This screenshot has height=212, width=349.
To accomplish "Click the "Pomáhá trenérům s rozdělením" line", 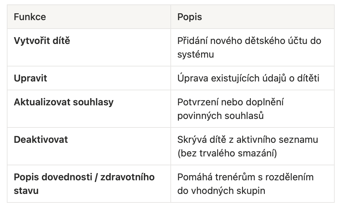I will [245, 177].
